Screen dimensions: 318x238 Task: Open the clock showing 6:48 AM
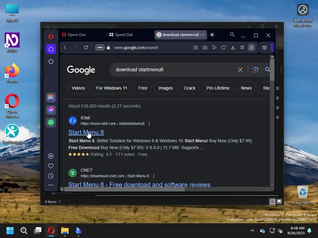tap(296, 231)
